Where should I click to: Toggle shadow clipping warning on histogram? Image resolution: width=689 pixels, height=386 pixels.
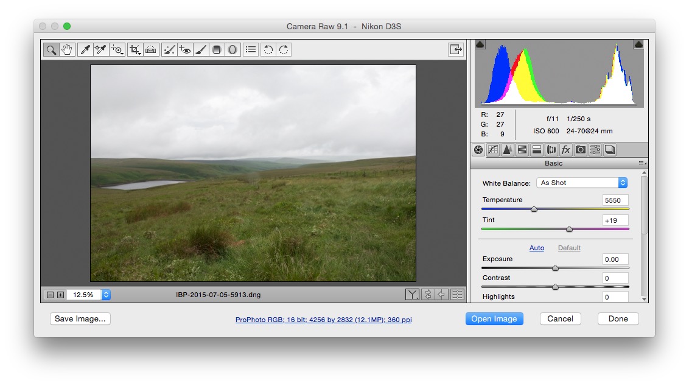tap(480, 44)
